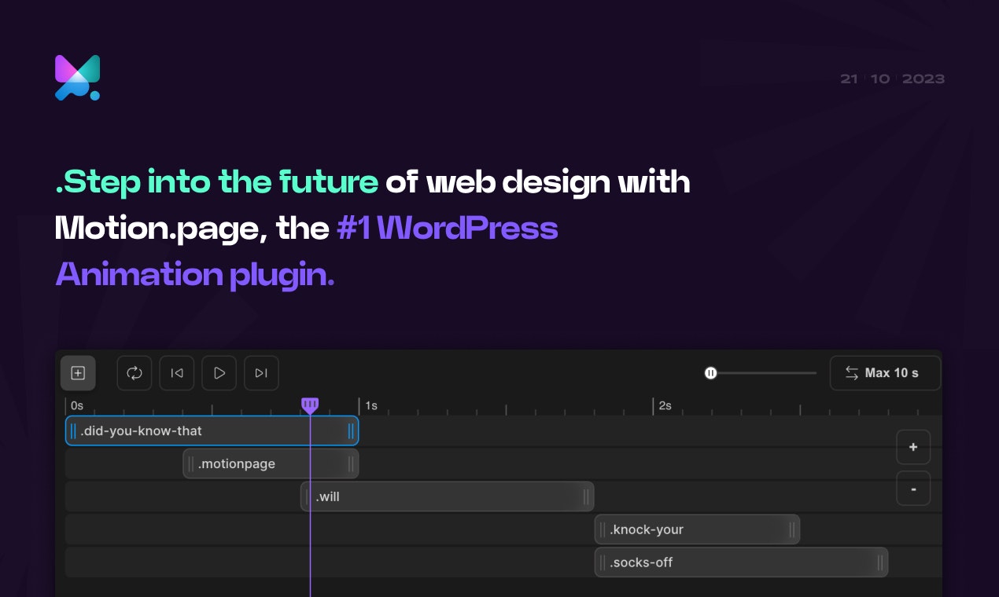Click left handle of .socks-off clip

(x=603, y=562)
